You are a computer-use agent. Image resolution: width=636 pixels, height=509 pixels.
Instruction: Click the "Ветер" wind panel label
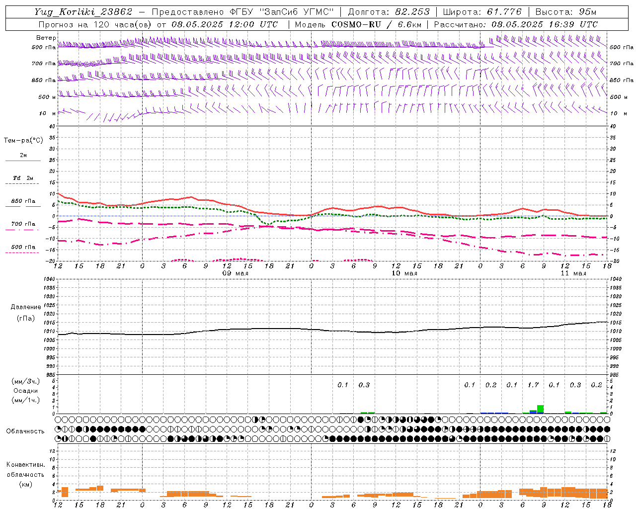coord(46,38)
